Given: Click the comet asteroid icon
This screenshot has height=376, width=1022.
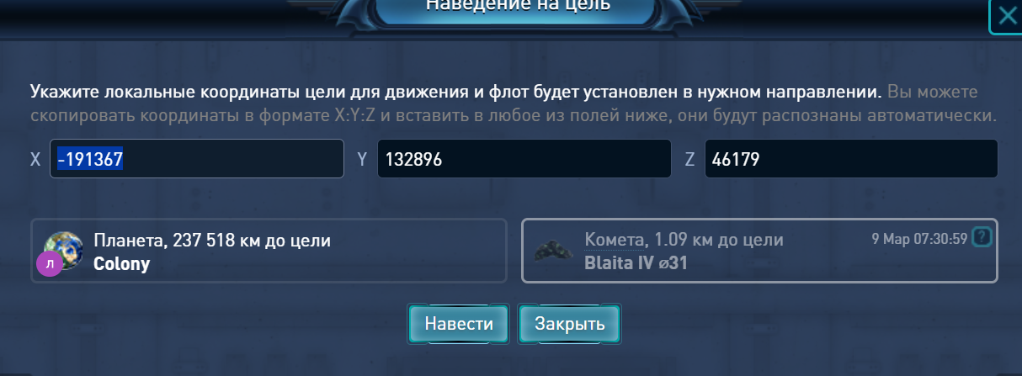Looking at the screenshot, I should tap(556, 250).
